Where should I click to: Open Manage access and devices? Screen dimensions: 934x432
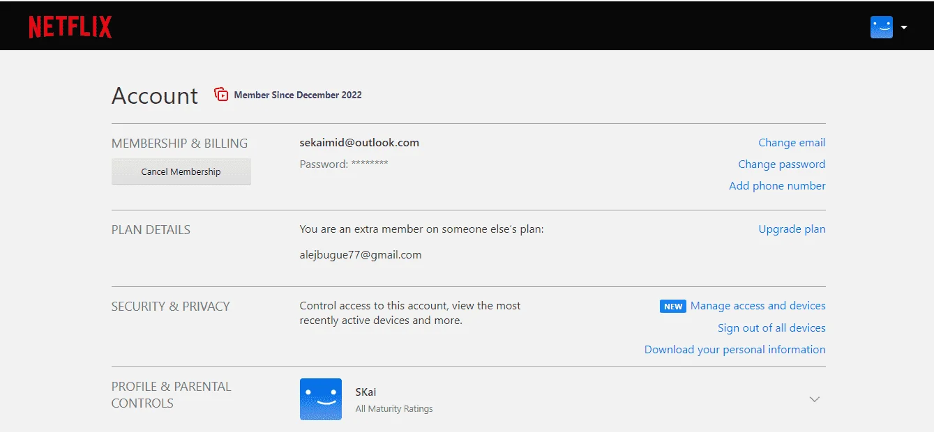[x=758, y=305]
